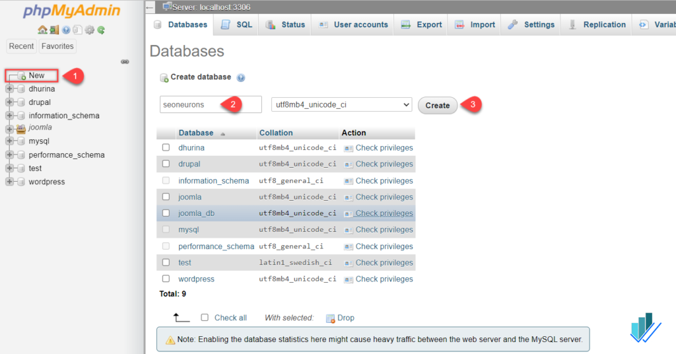Tick the test database checkbox
Viewport: 676px width, 354px height.
click(x=166, y=262)
